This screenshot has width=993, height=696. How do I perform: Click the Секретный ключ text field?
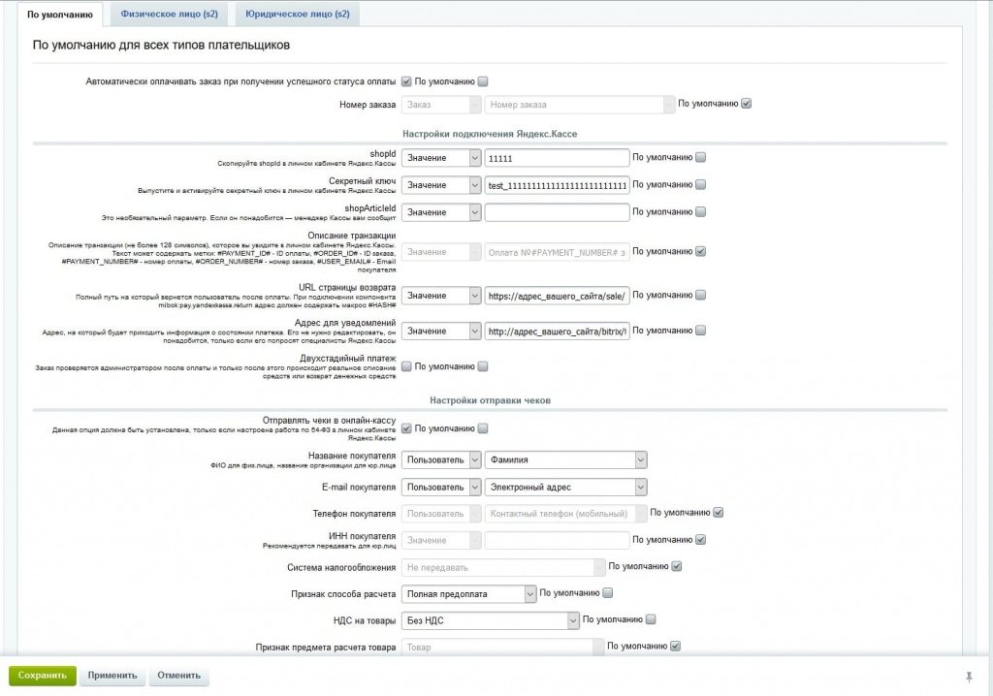[557, 185]
